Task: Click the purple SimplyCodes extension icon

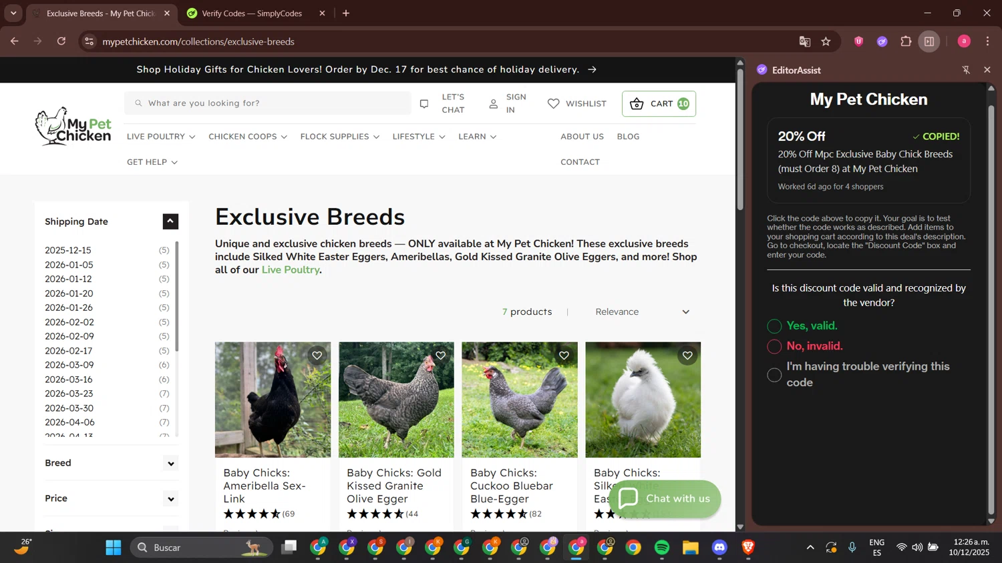Action: pos(882,41)
